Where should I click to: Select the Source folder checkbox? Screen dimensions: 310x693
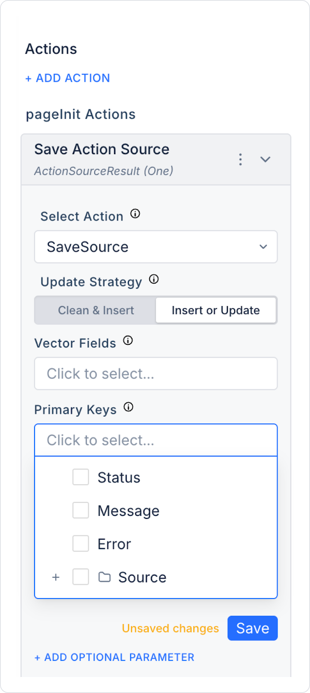[81, 577]
